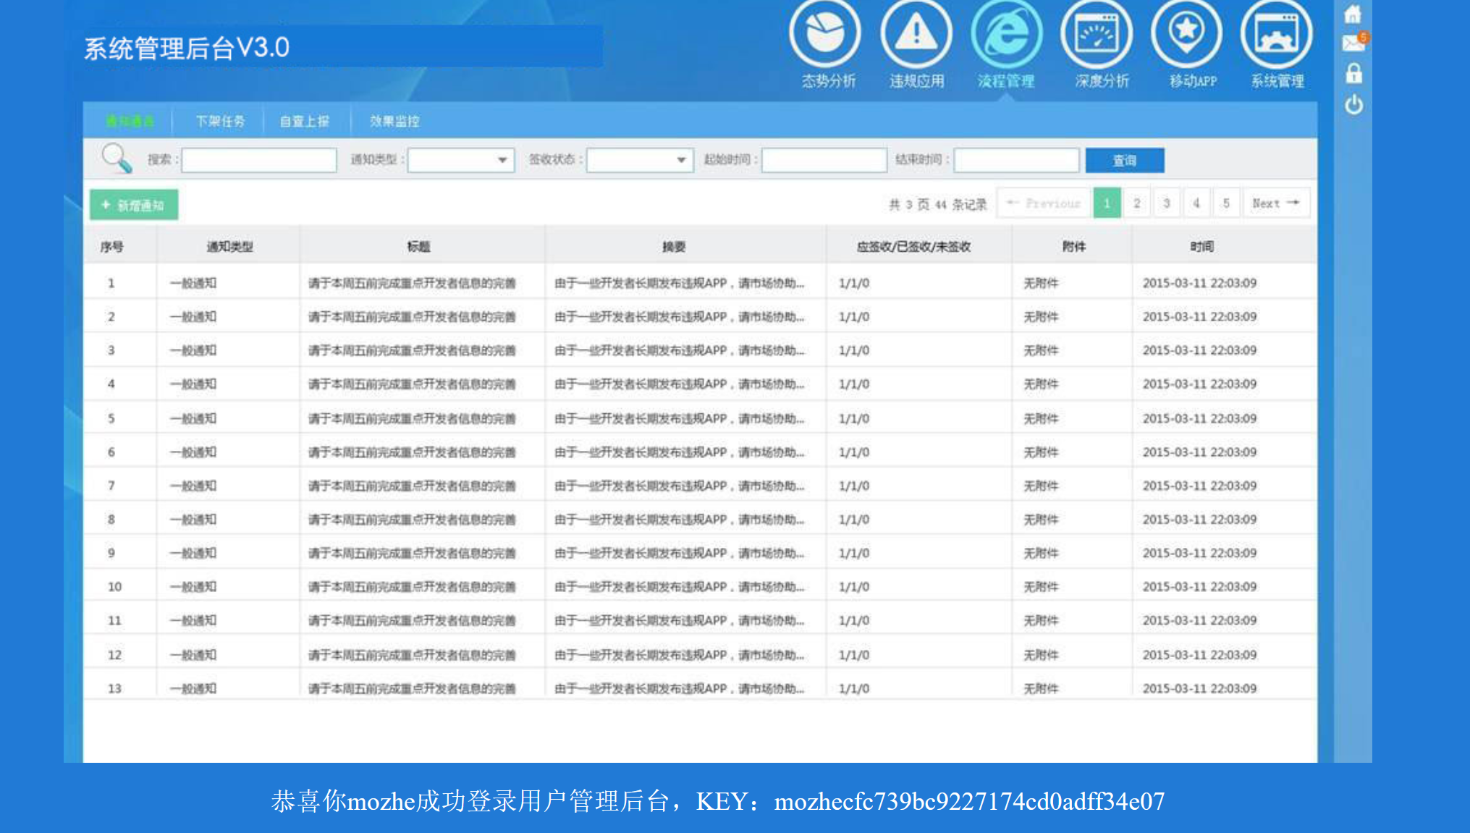Focus the 起始时间 date field
This screenshot has width=1470, height=833.
pos(824,160)
